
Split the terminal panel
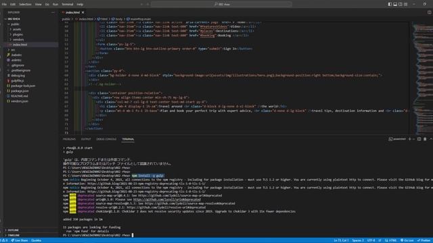(x=419, y=139)
